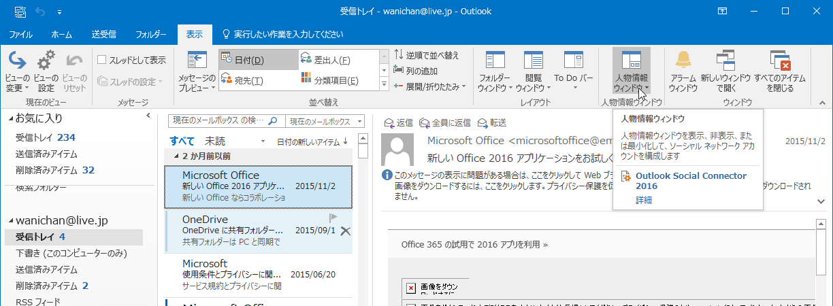Open the 展開/折りたたみ dropdown
833x306 pixels.
(x=429, y=86)
